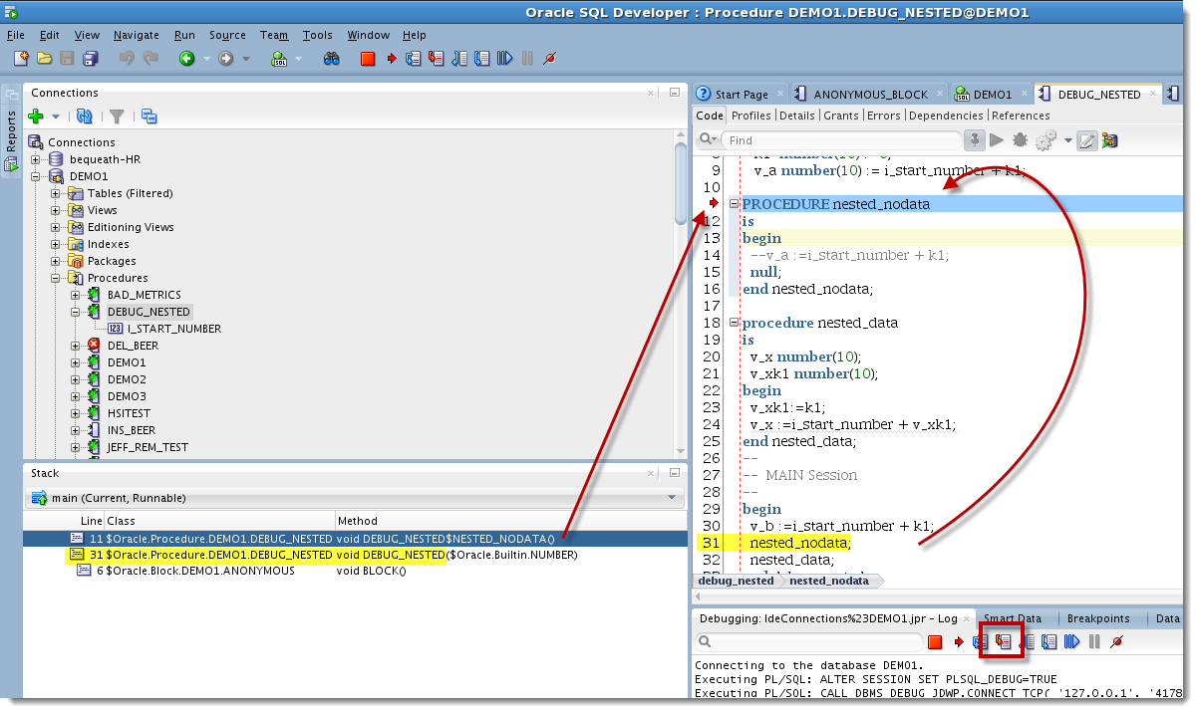
Task: Collapse the DEMO1 connection node
Action: 36,176
